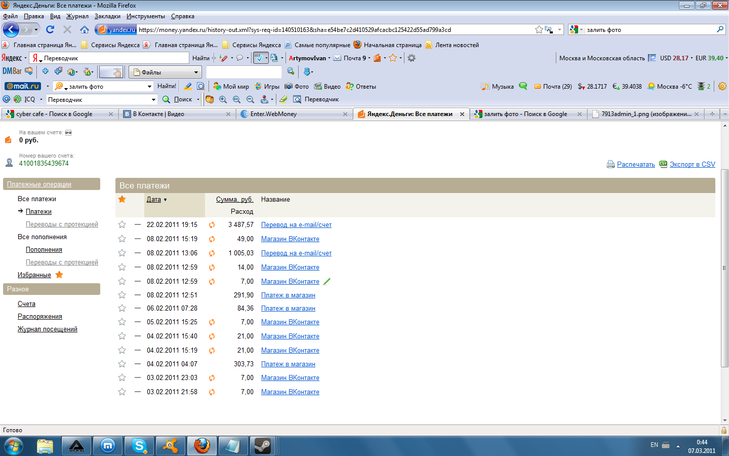Open Skype from the taskbar
729x456 pixels.
[139, 446]
